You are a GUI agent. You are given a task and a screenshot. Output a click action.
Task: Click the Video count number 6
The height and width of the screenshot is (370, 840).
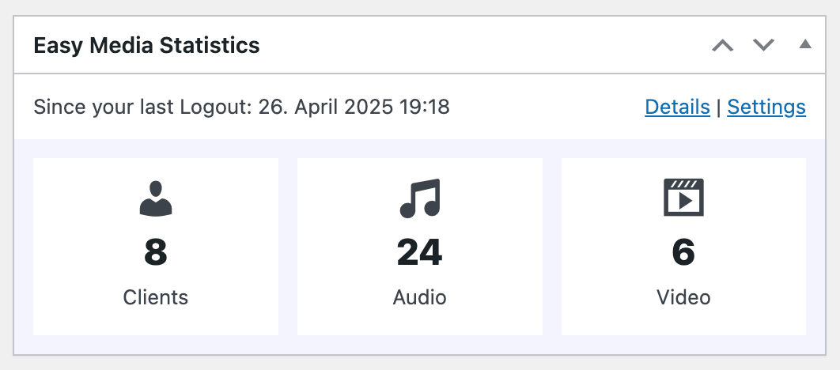click(683, 253)
